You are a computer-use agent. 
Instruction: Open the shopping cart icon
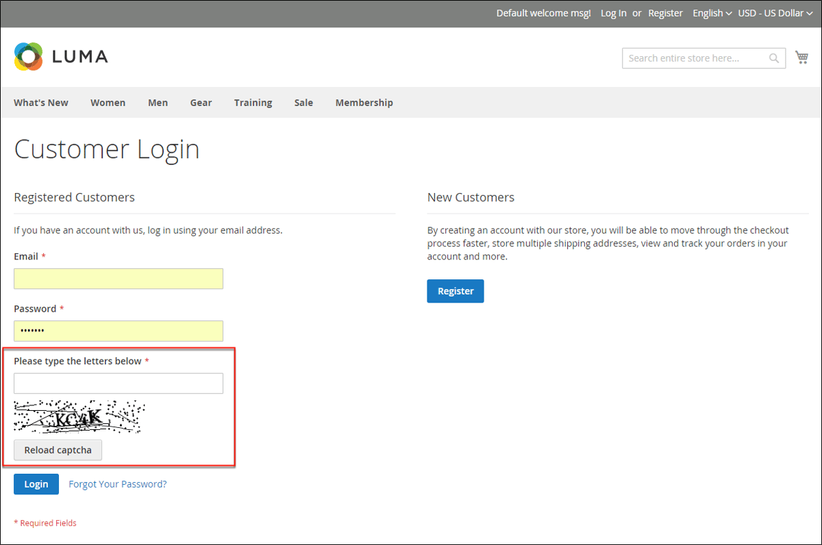801,57
